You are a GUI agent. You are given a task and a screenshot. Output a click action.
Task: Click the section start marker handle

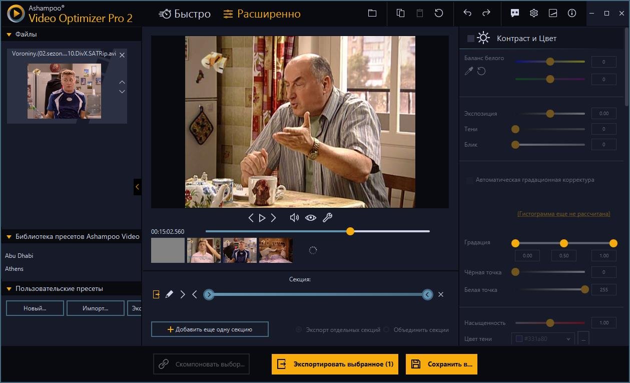click(x=209, y=294)
